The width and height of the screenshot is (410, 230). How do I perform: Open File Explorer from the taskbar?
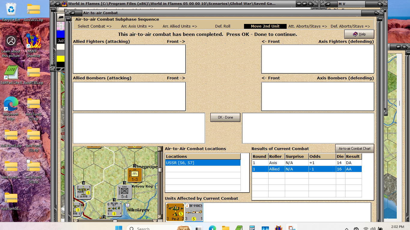(x=226, y=228)
